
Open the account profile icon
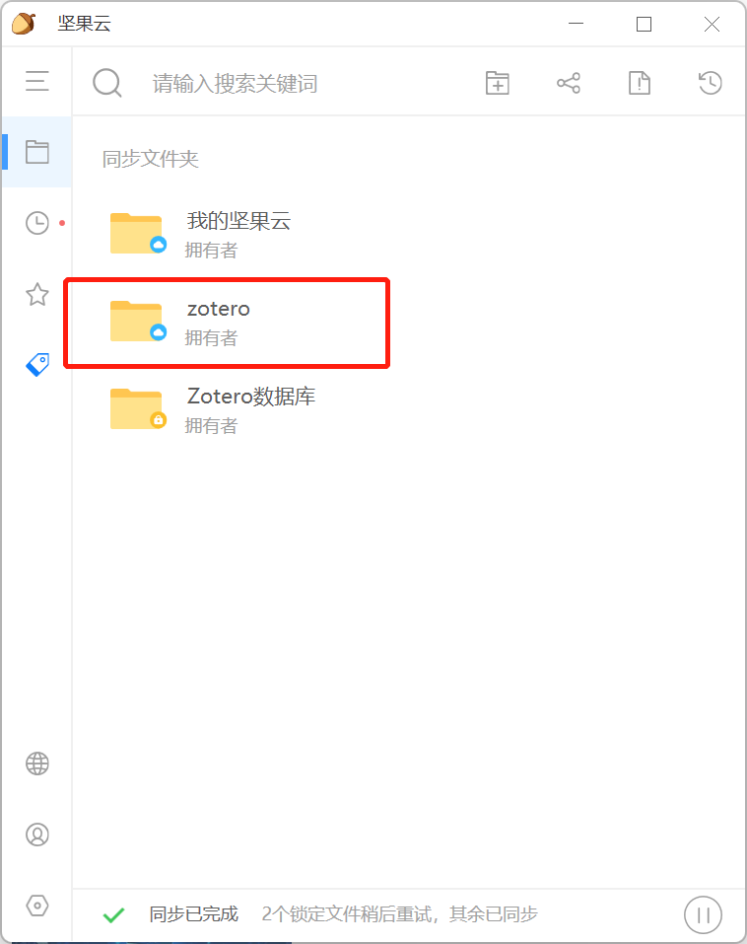click(x=37, y=835)
